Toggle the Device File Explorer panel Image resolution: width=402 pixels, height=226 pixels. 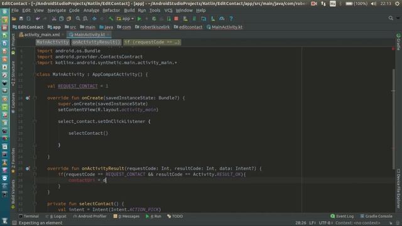[x=398, y=188]
